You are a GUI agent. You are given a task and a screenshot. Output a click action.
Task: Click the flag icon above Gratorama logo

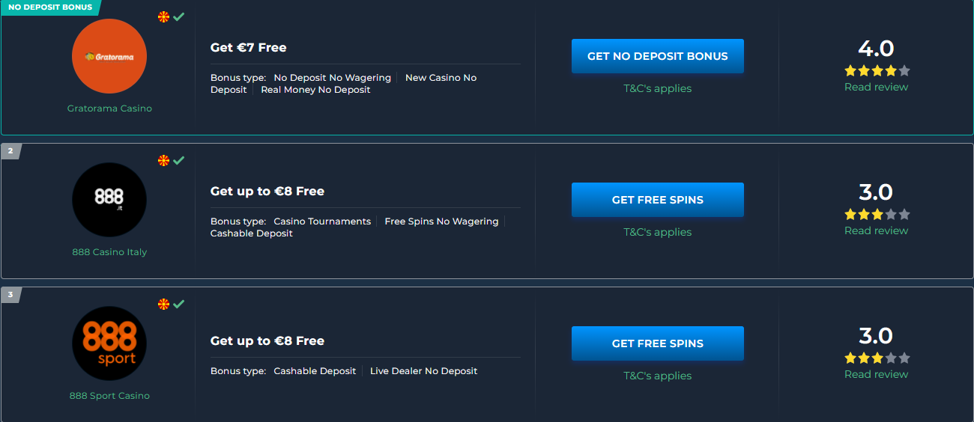[163, 16]
